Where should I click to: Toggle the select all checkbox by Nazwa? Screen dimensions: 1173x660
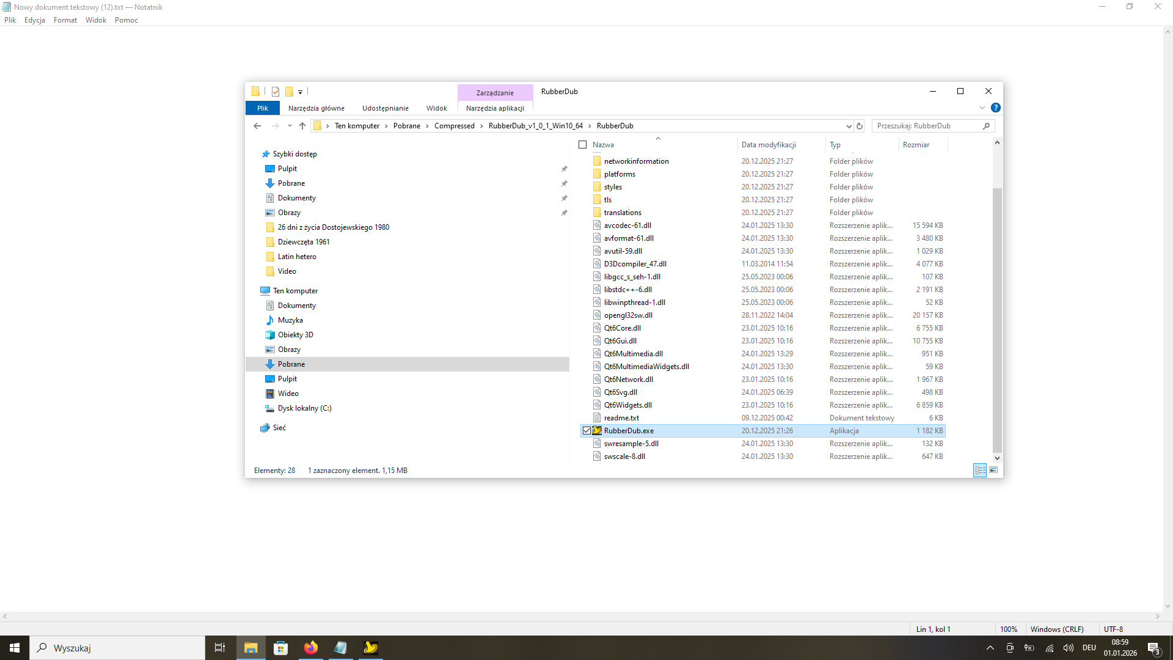click(x=582, y=145)
